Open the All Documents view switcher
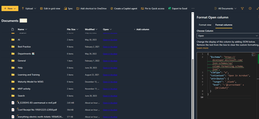 click(x=225, y=8)
